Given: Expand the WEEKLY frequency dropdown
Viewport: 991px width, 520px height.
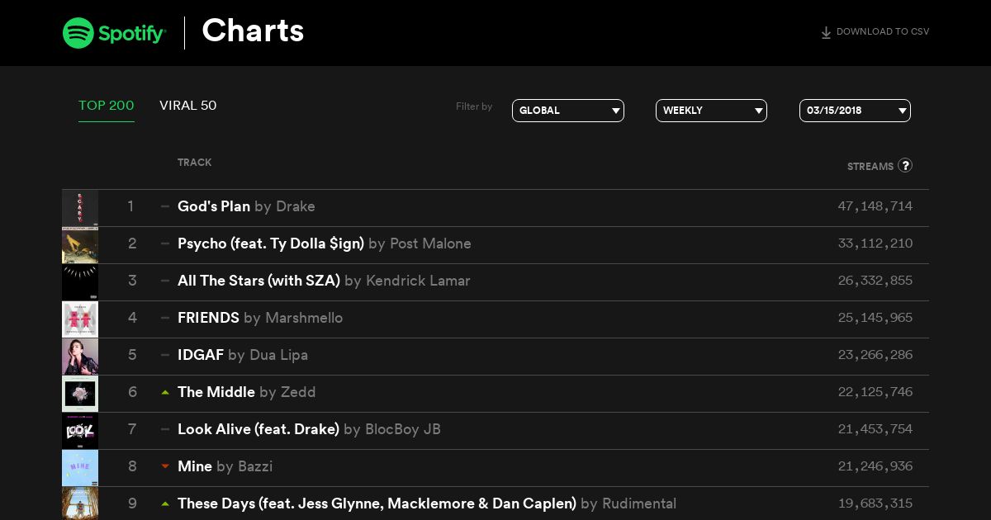Looking at the screenshot, I should (711, 111).
